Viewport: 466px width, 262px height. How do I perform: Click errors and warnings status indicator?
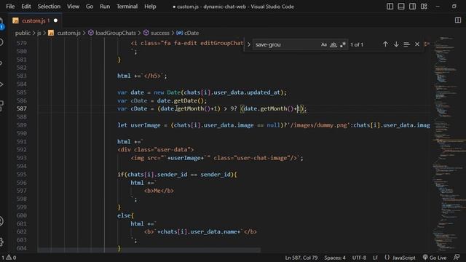pos(9,258)
